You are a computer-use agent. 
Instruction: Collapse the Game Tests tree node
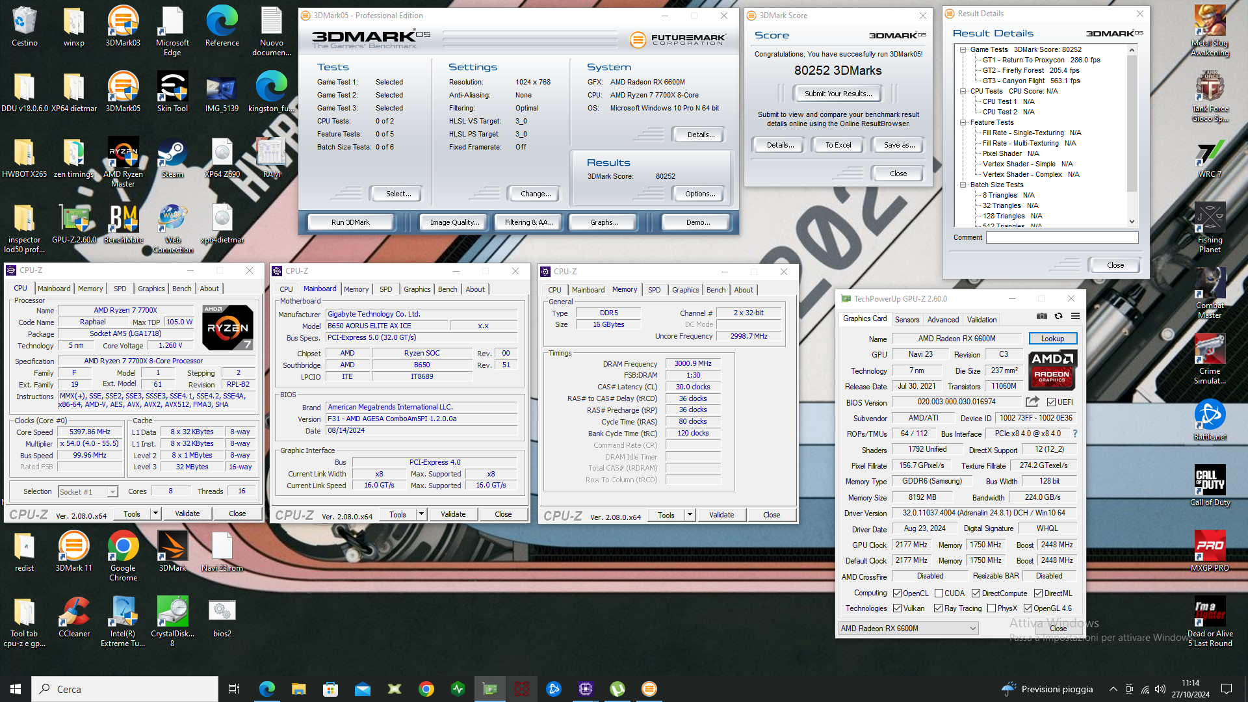[x=963, y=49]
